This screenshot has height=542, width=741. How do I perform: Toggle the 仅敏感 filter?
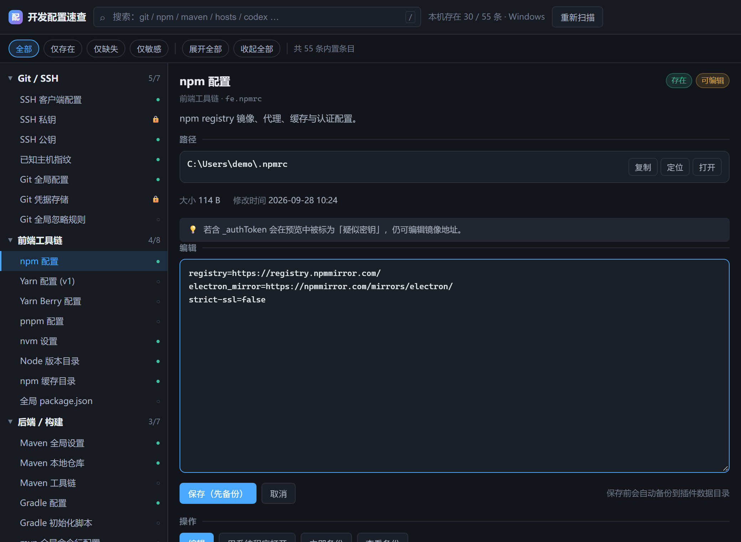pyautogui.click(x=149, y=49)
